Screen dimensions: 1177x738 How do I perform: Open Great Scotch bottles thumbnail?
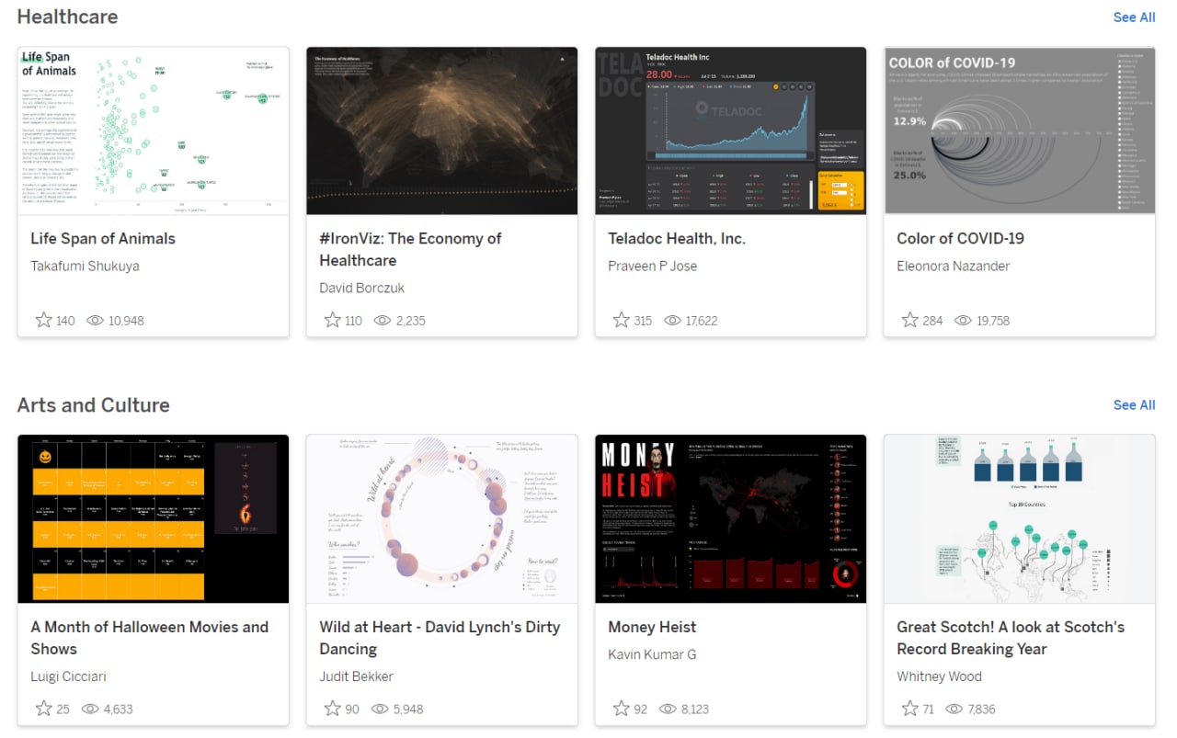[1020, 518]
